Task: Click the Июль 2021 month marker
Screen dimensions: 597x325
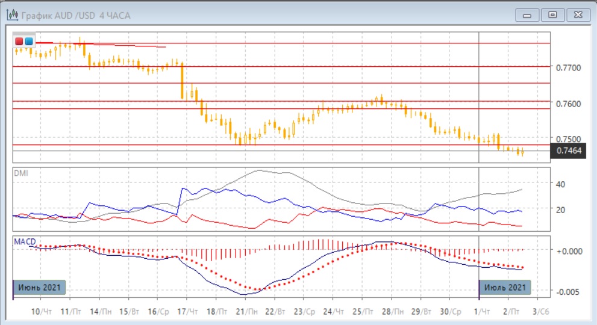Action: point(505,287)
